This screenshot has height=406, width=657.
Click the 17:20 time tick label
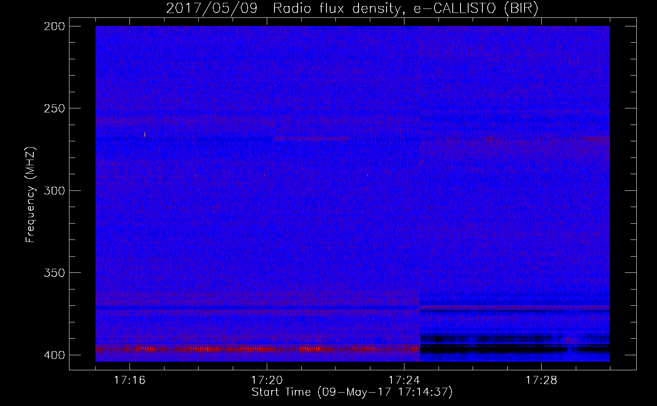[x=267, y=380]
